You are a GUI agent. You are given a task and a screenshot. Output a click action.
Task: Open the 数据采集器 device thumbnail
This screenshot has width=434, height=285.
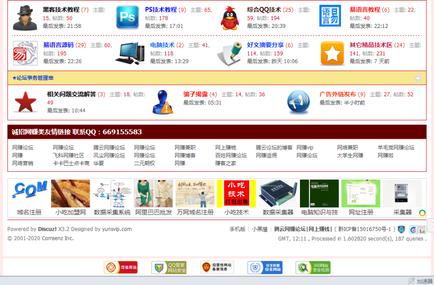click(278, 194)
